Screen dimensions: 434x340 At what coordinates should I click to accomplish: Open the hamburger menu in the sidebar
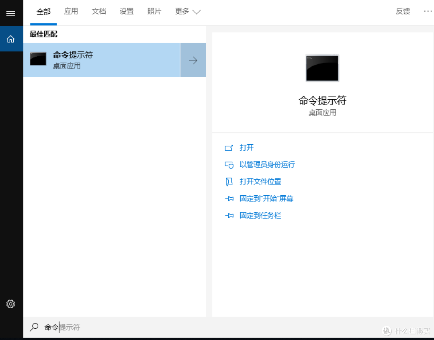coord(11,12)
